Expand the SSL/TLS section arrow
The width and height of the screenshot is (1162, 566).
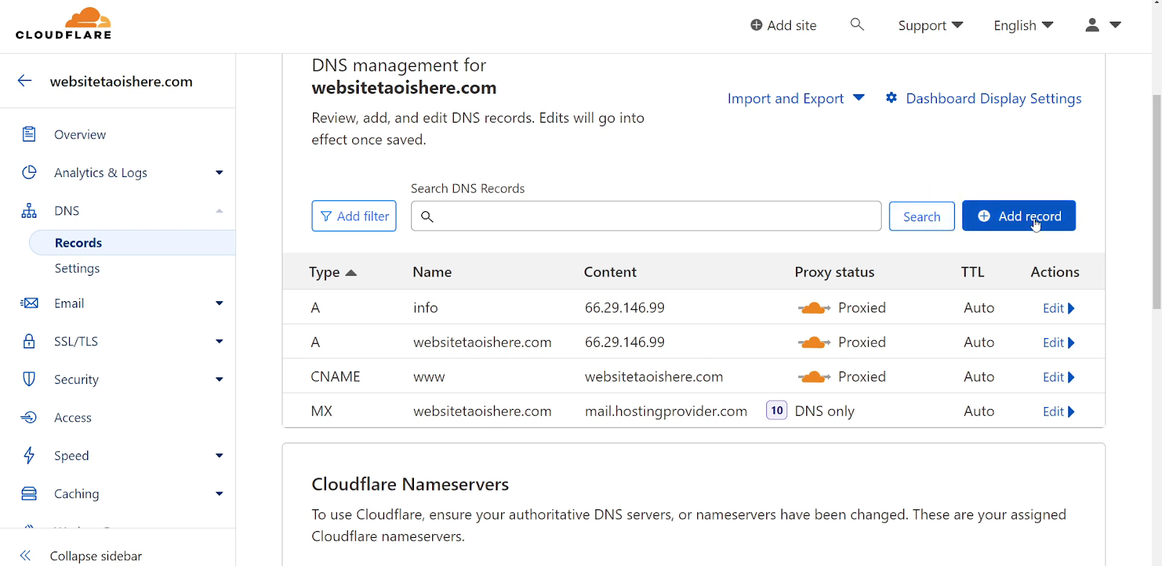coord(219,341)
